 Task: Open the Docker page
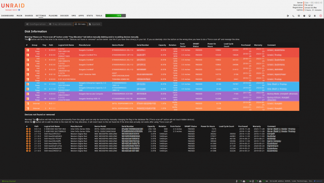click(64, 16)
